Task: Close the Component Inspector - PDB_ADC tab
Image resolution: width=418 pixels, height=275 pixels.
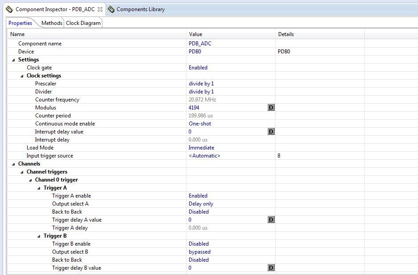Action: coord(100,9)
